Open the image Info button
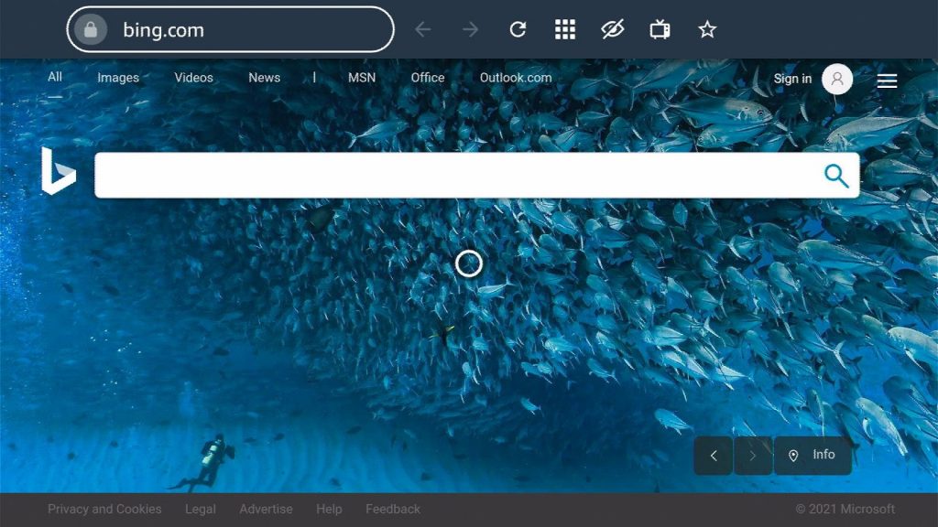The height and width of the screenshot is (527, 938). pyautogui.click(x=813, y=456)
